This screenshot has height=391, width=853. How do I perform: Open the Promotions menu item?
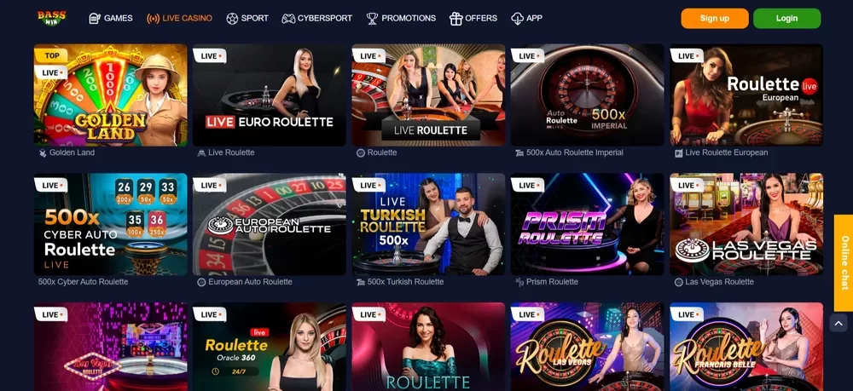tap(401, 19)
